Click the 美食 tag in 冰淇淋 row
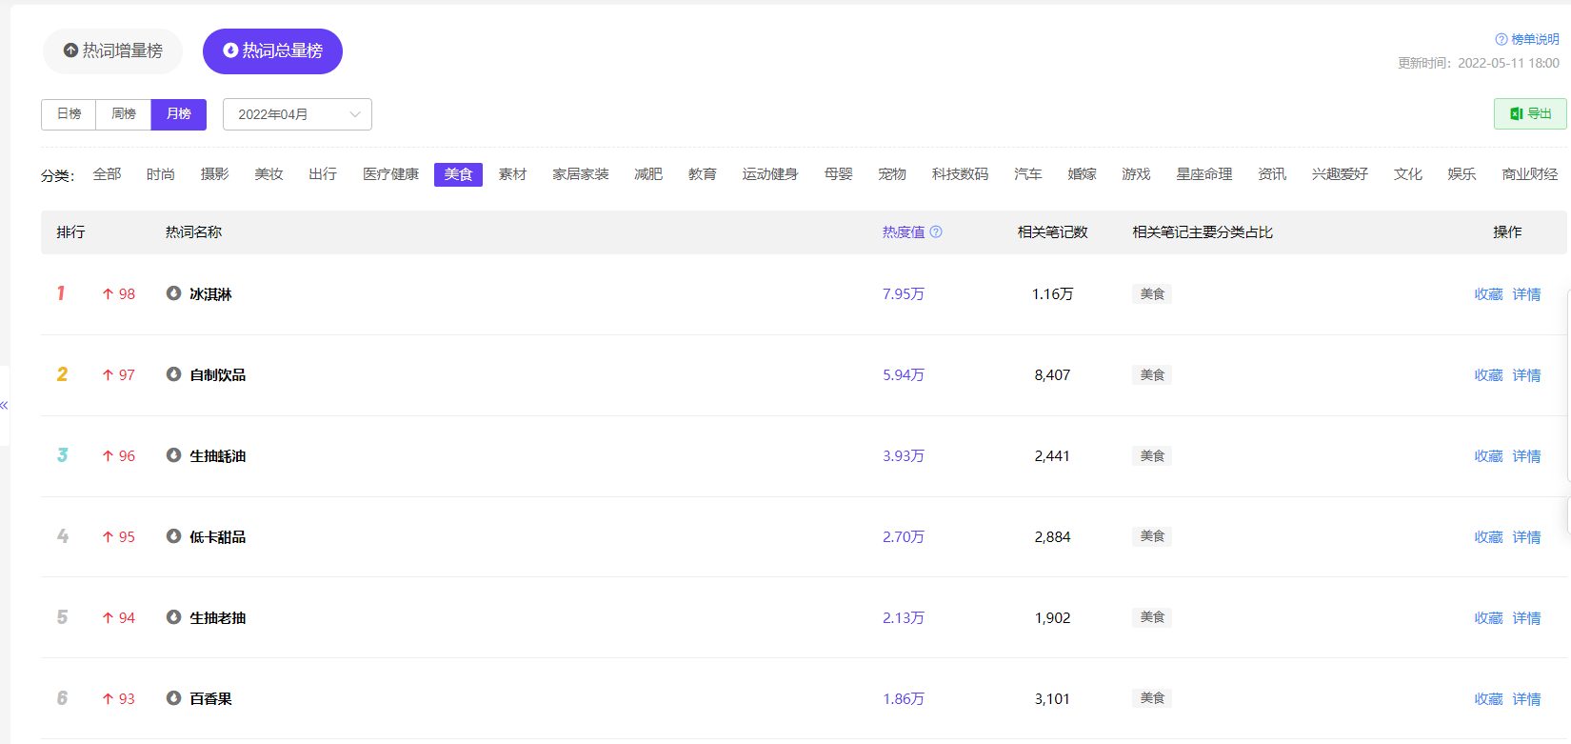This screenshot has width=1571, height=744. tap(1152, 294)
